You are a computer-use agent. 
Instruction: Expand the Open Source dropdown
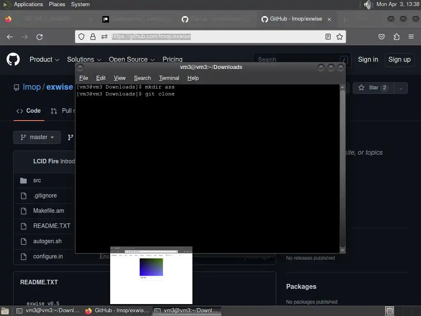(132, 59)
